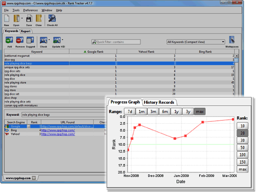The width and height of the screenshot is (256, 192).
Task: Select the Google search engine row
Action: tap(55, 126)
